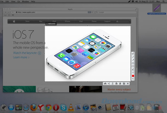Upload screenshot to cloud

(105, 84)
